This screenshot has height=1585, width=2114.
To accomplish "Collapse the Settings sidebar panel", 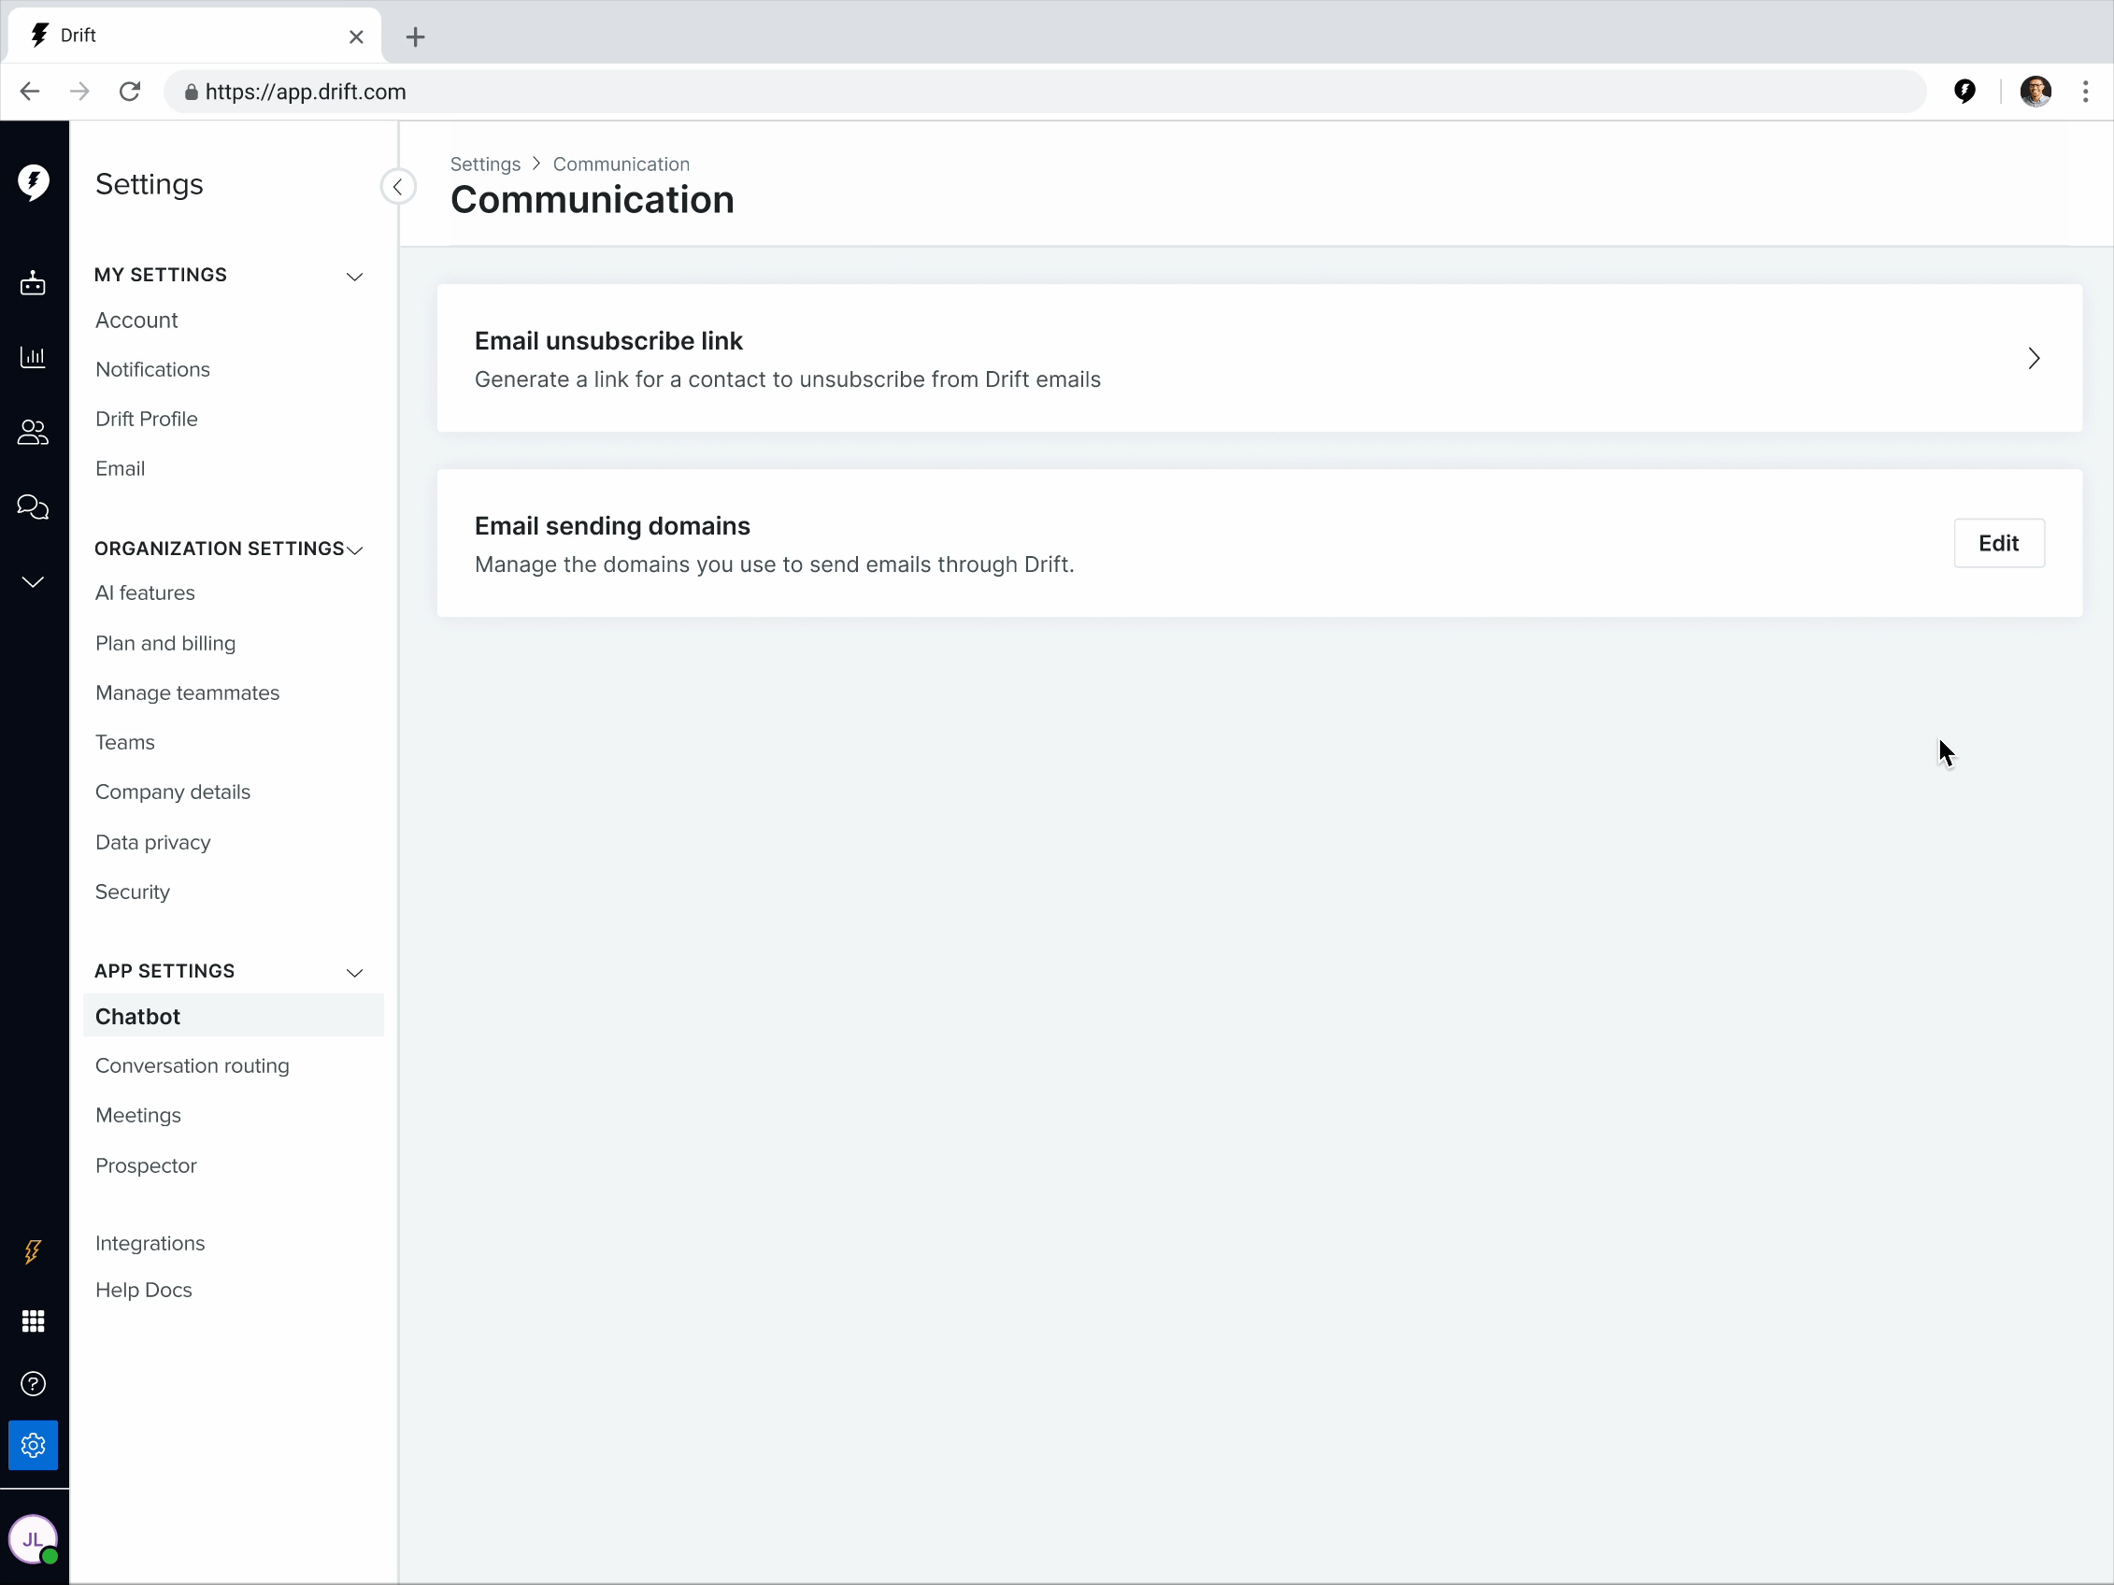I will pos(397,186).
